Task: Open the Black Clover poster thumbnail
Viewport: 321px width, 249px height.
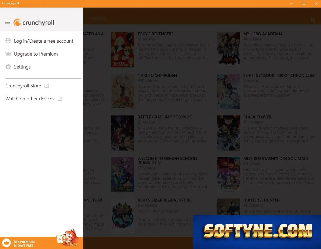Action: [x=228, y=133]
